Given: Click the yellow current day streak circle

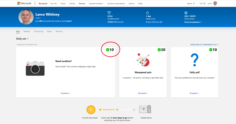Looking at the screenshot, I should click(91, 110).
